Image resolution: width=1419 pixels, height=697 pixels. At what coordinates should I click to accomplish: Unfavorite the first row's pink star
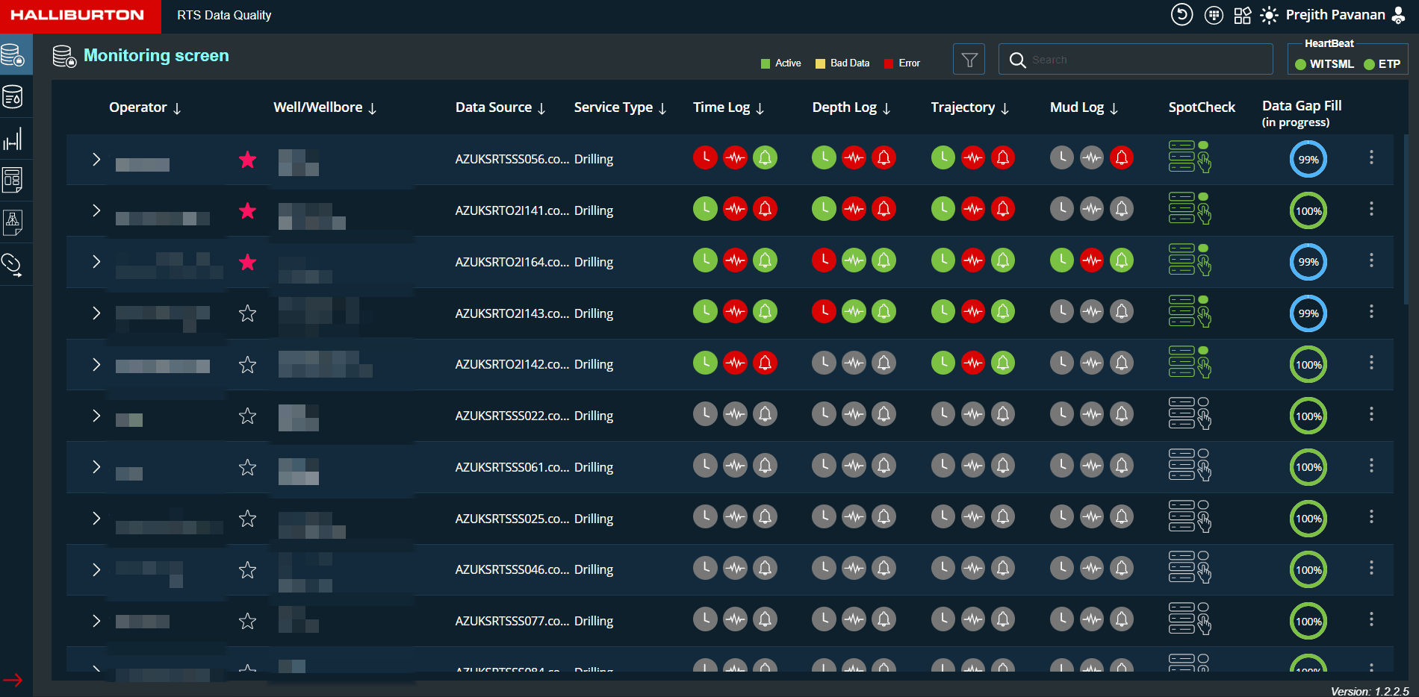coord(247,160)
